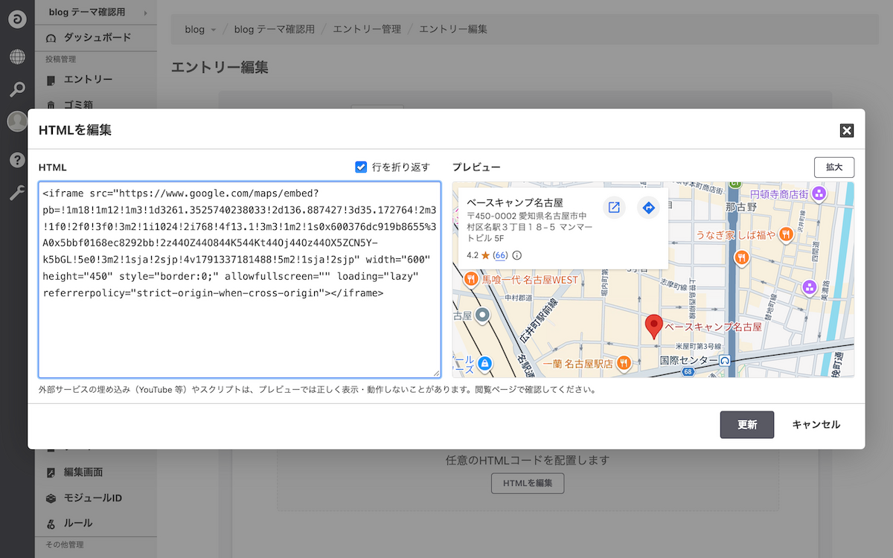893x558 pixels.
Task: Open the map in a new window icon
Action: coord(614,208)
